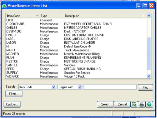Screen dimensions: 157x118
Task: Open the Filters dialog
Action: point(14,94)
